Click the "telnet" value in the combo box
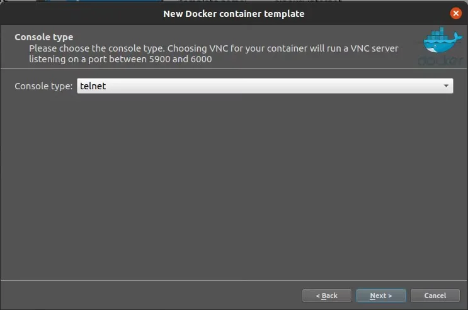468x310 pixels. tap(93, 86)
